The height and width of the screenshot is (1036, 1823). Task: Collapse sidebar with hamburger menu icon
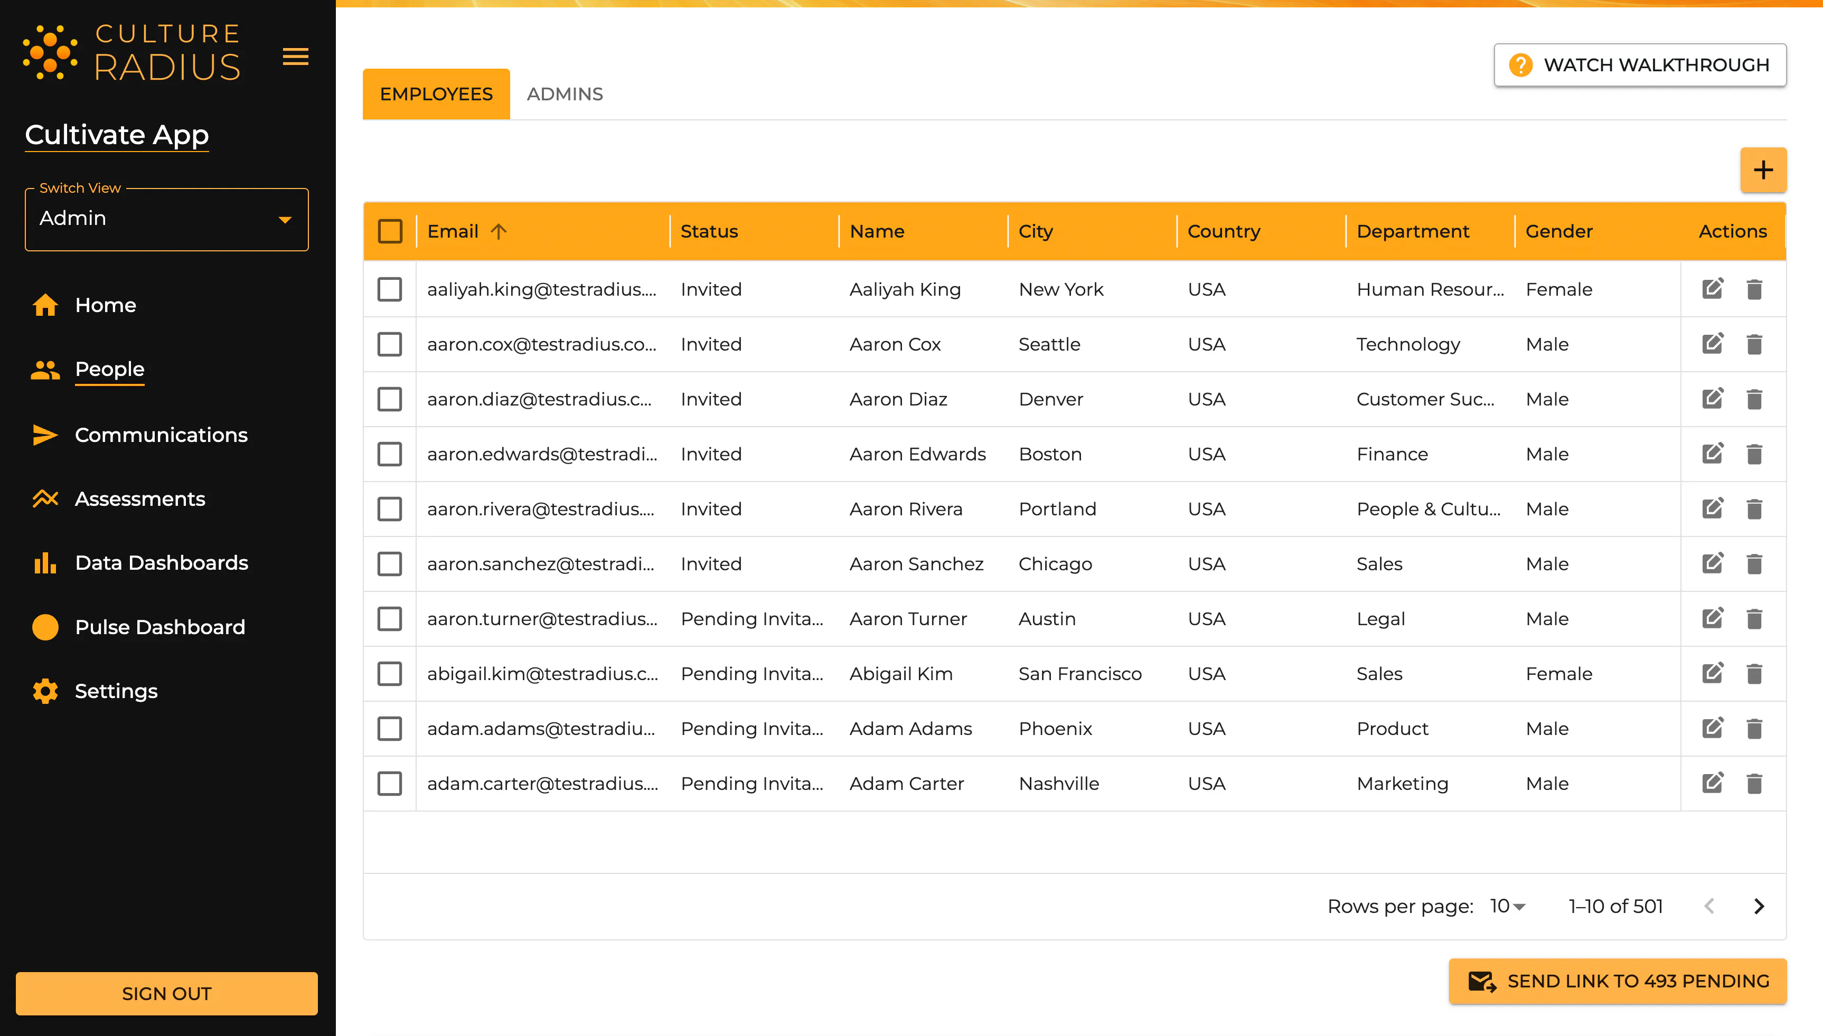[295, 56]
